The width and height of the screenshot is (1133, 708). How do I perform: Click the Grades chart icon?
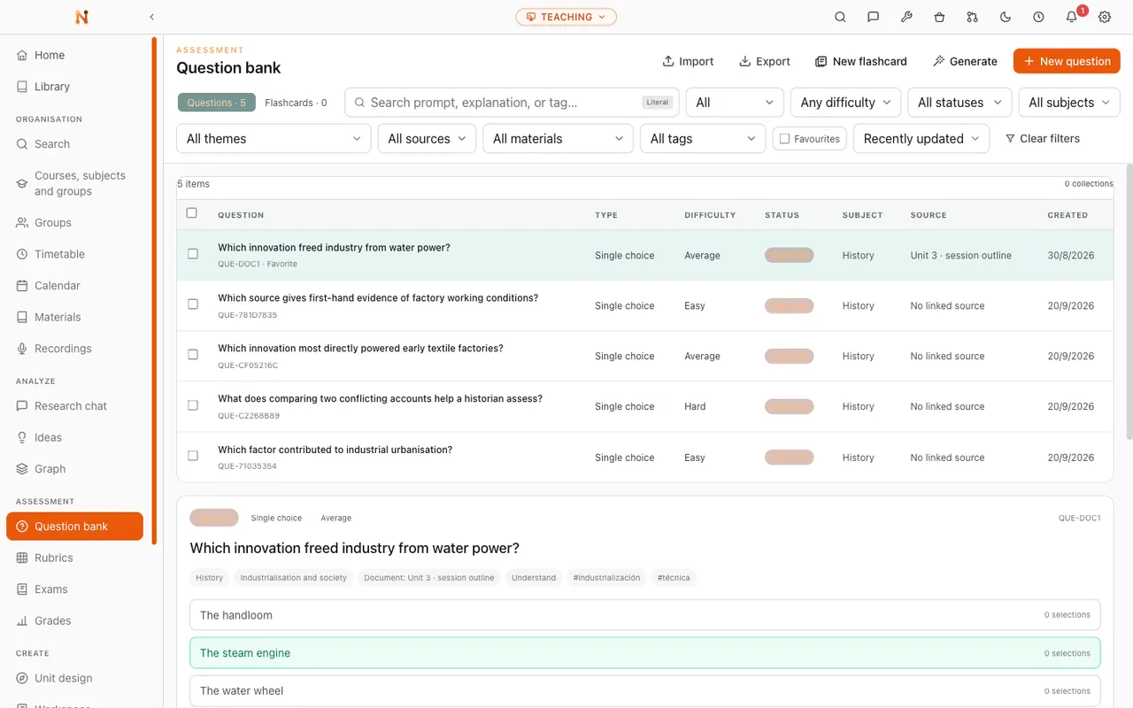click(22, 621)
